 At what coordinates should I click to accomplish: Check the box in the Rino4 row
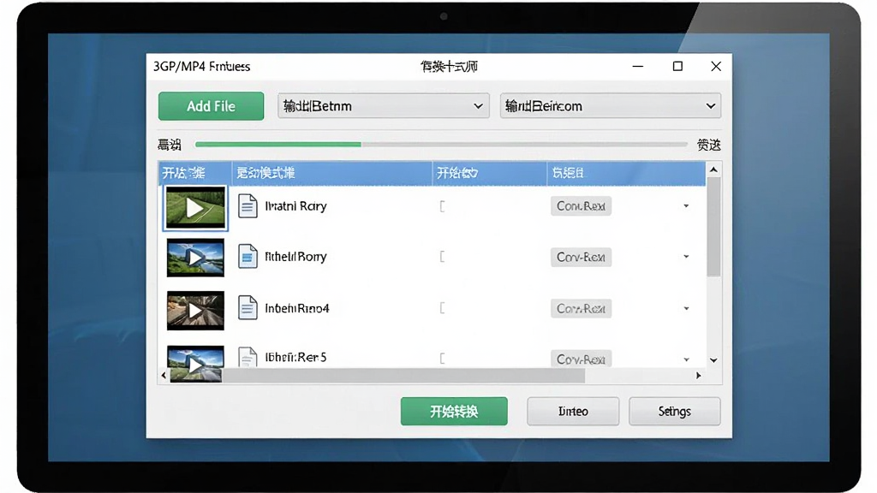coord(443,308)
